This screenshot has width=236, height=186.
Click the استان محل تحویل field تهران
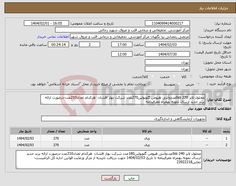(167, 62)
